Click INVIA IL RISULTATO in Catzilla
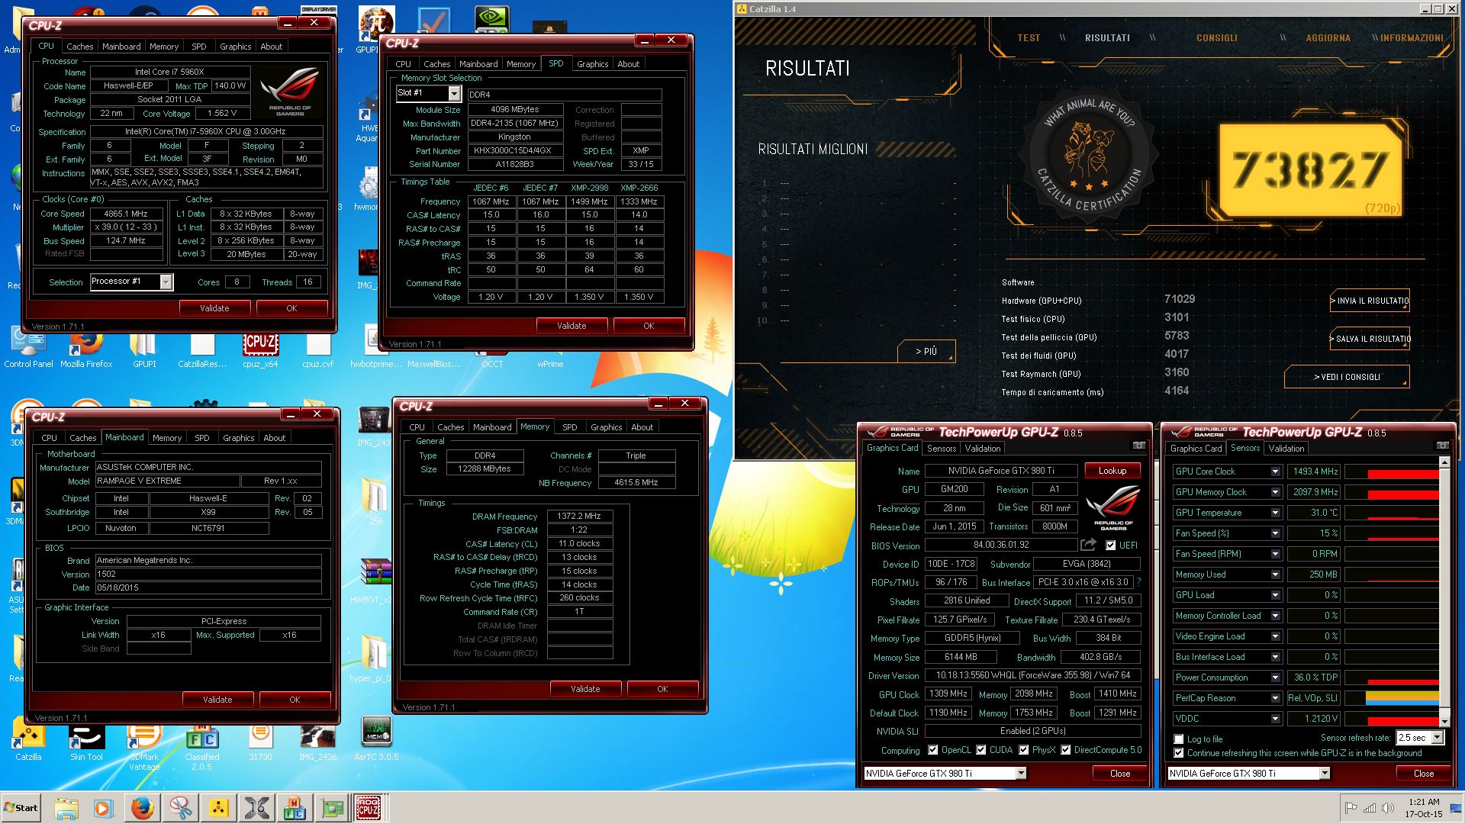 (x=1370, y=301)
